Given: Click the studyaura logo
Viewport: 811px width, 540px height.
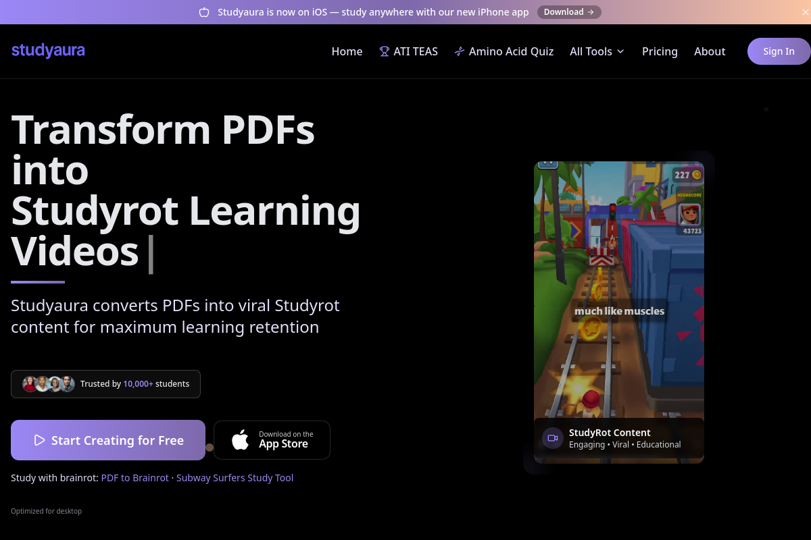Looking at the screenshot, I should pos(48,51).
